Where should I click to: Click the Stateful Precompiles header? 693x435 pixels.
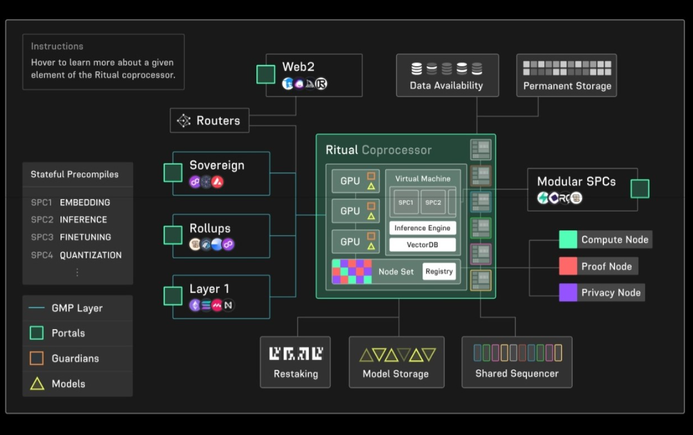[74, 174]
